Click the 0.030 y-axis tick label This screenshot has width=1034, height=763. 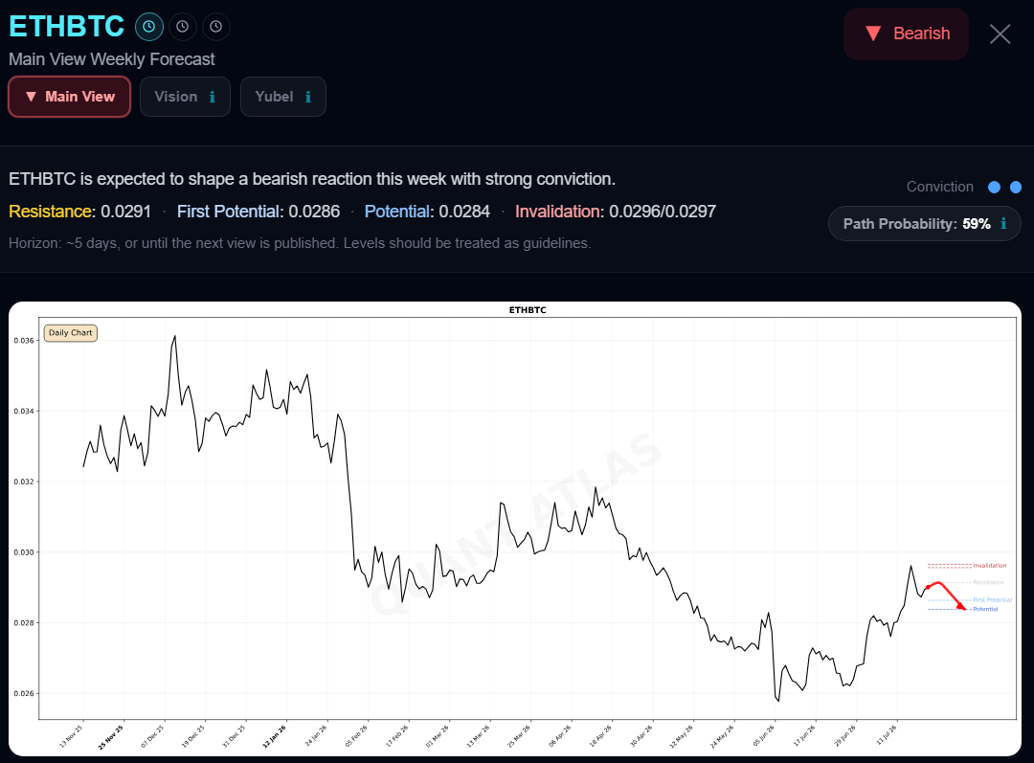point(24,552)
